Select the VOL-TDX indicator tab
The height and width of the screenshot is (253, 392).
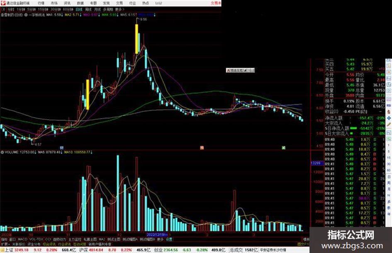[36, 239]
